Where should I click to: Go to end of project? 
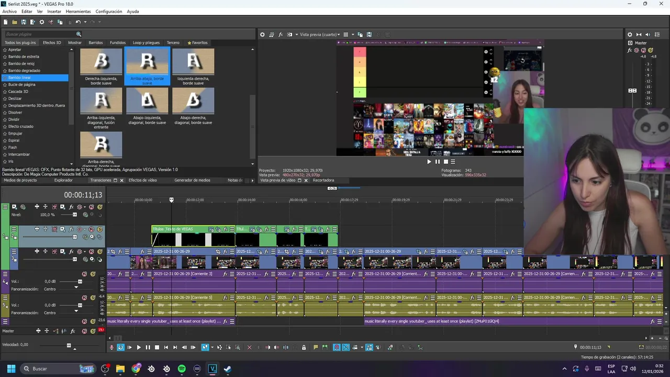tap(175, 347)
